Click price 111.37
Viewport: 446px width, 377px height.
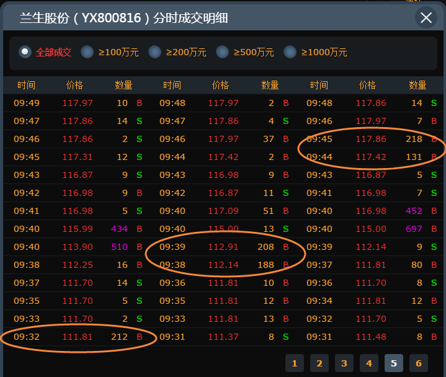[x=223, y=337]
